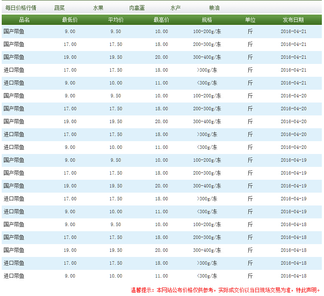Screen dimensions: 324x296
Task: Click 100-200g/冻 spec dated 2016-04-21
Action: tap(207, 32)
